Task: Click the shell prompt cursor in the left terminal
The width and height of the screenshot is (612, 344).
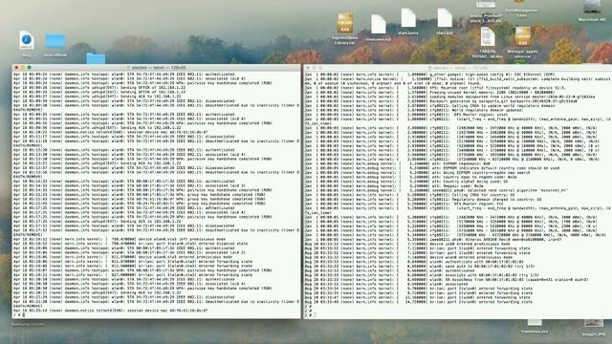Action: (x=23, y=315)
